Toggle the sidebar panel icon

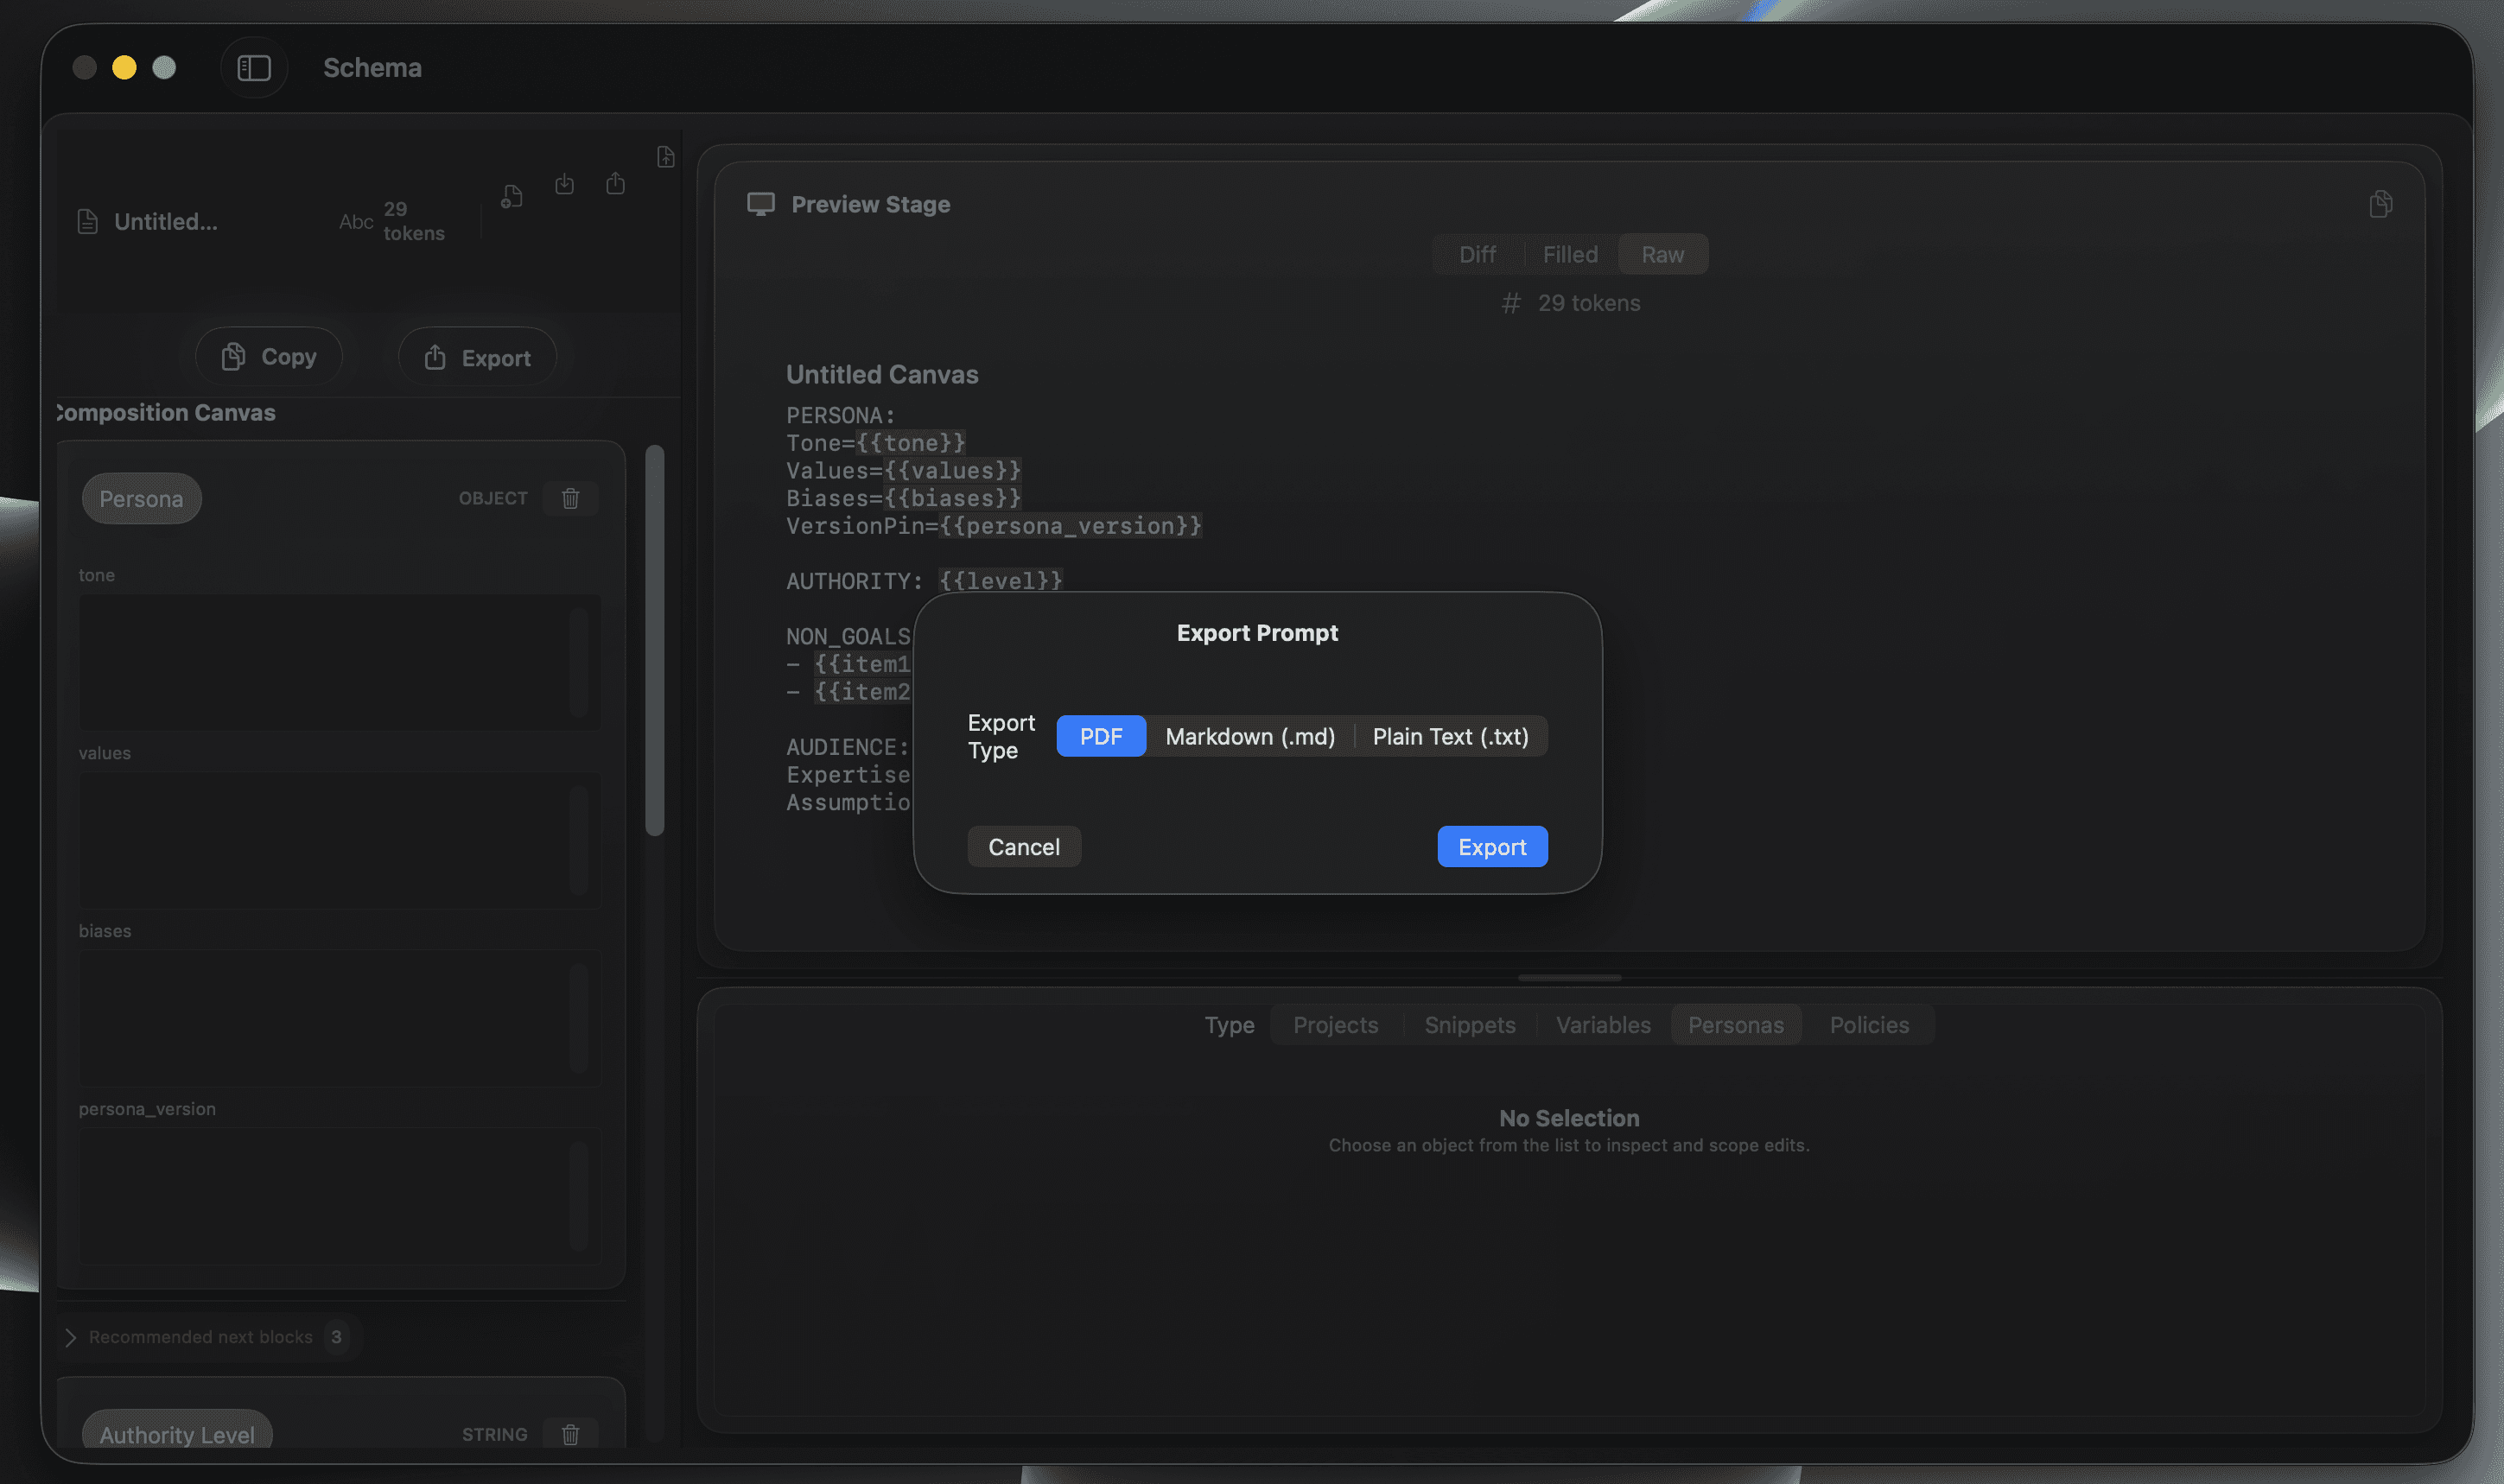pos(254,68)
